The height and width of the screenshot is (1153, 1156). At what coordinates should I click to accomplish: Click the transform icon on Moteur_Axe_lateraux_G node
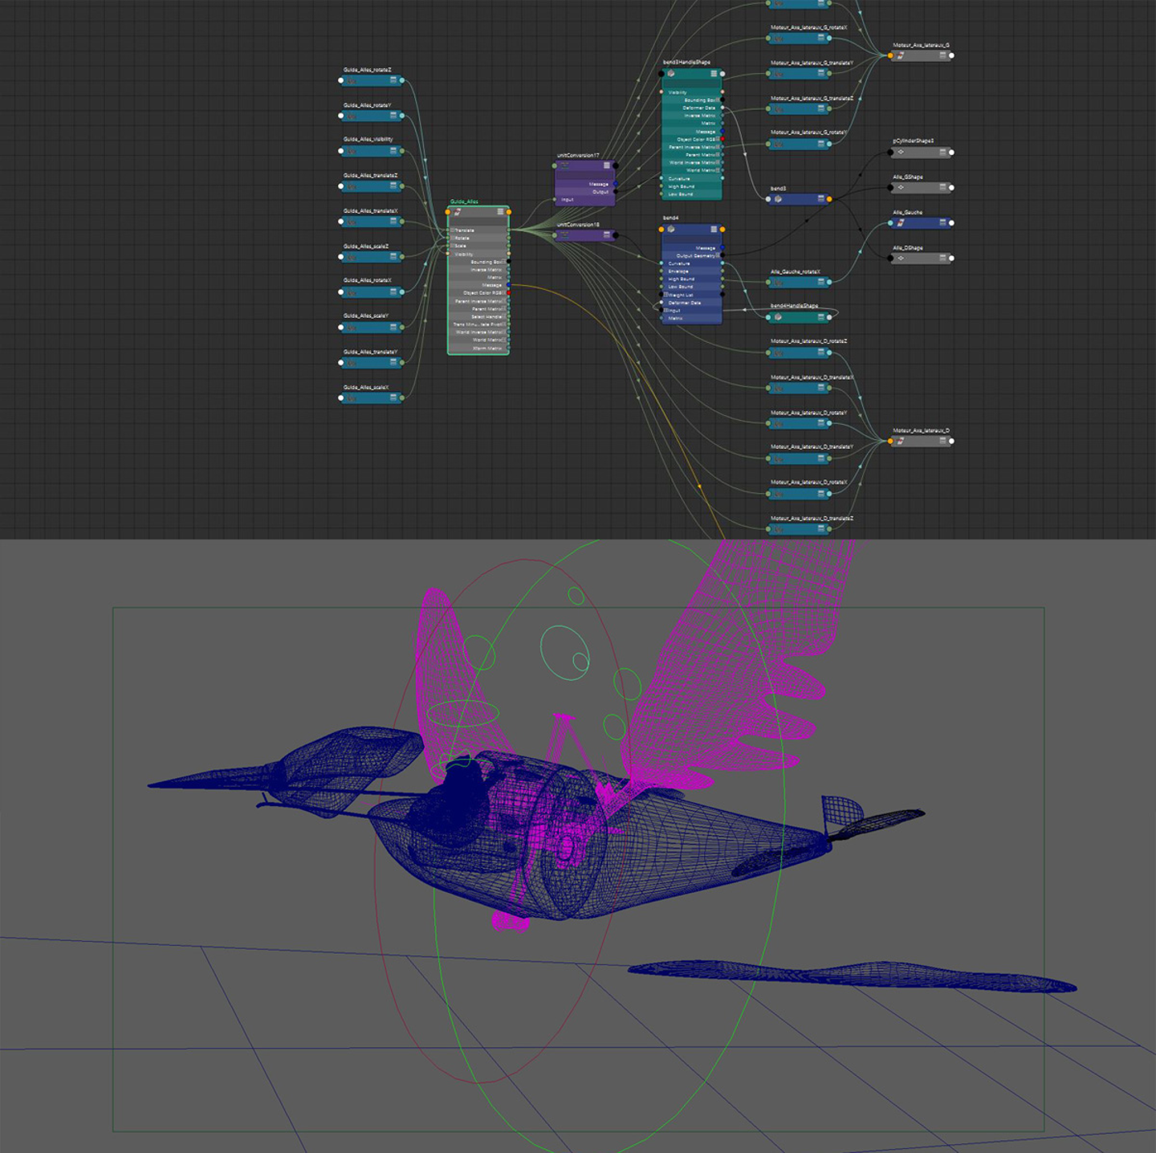pyautogui.click(x=901, y=56)
